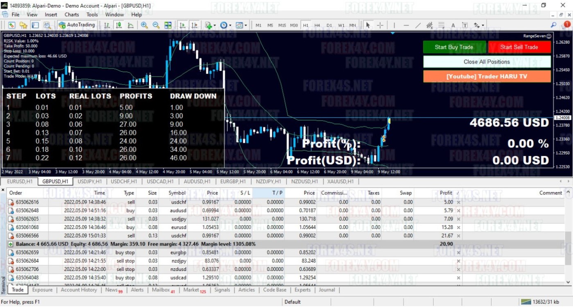Image resolution: width=573 pixels, height=307 pixels.
Task: Open the Indicators list dropdown
Action: tap(210, 25)
